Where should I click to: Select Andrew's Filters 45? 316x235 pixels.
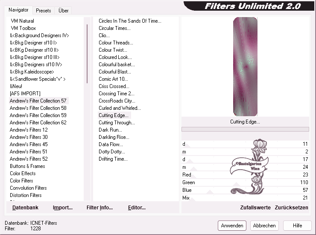tap(29, 144)
